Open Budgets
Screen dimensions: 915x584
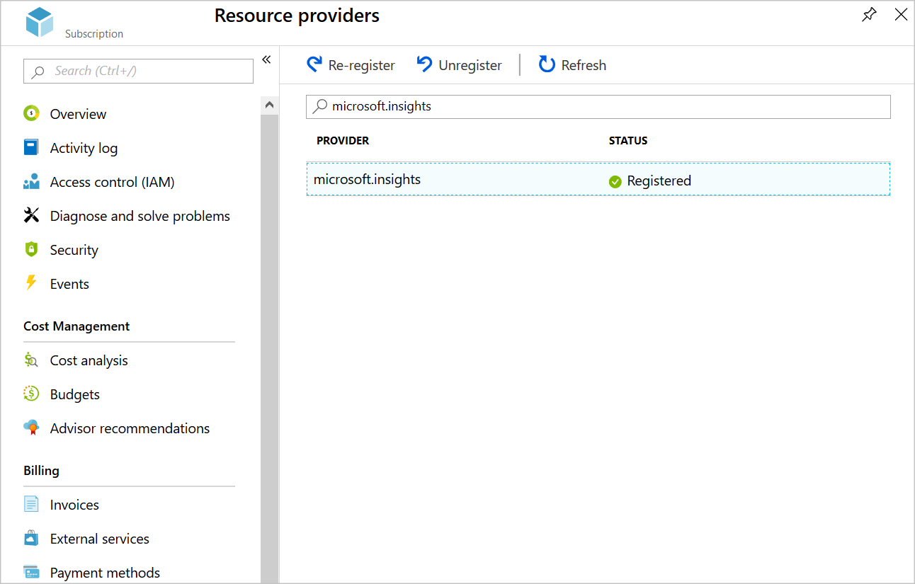tap(74, 394)
